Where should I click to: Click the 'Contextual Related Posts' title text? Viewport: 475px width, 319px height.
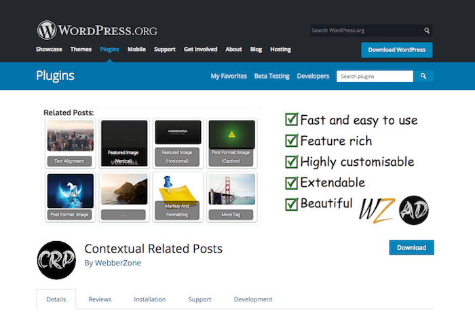[x=153, y=249]
